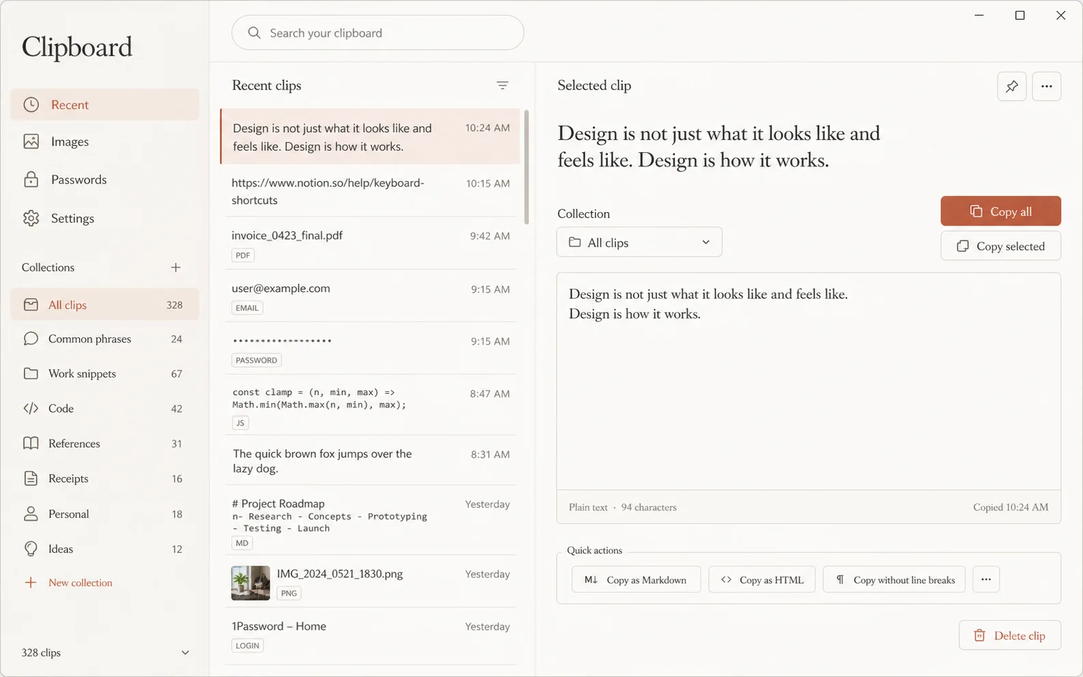1083x677 pixels.
Task: Focus the Search your clipboard field
Action: click(378, 33)
